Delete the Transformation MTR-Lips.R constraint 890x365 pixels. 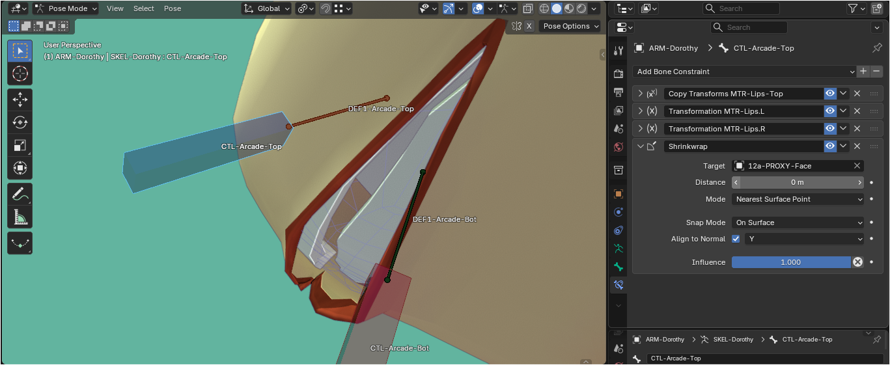(857, 129)
